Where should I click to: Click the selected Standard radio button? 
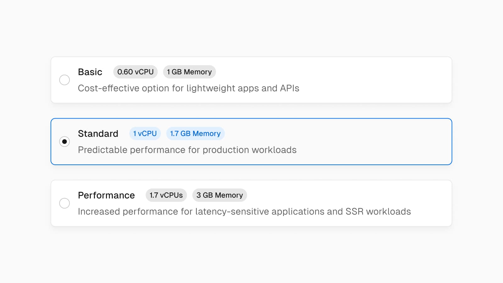click(x=64, y=141)
